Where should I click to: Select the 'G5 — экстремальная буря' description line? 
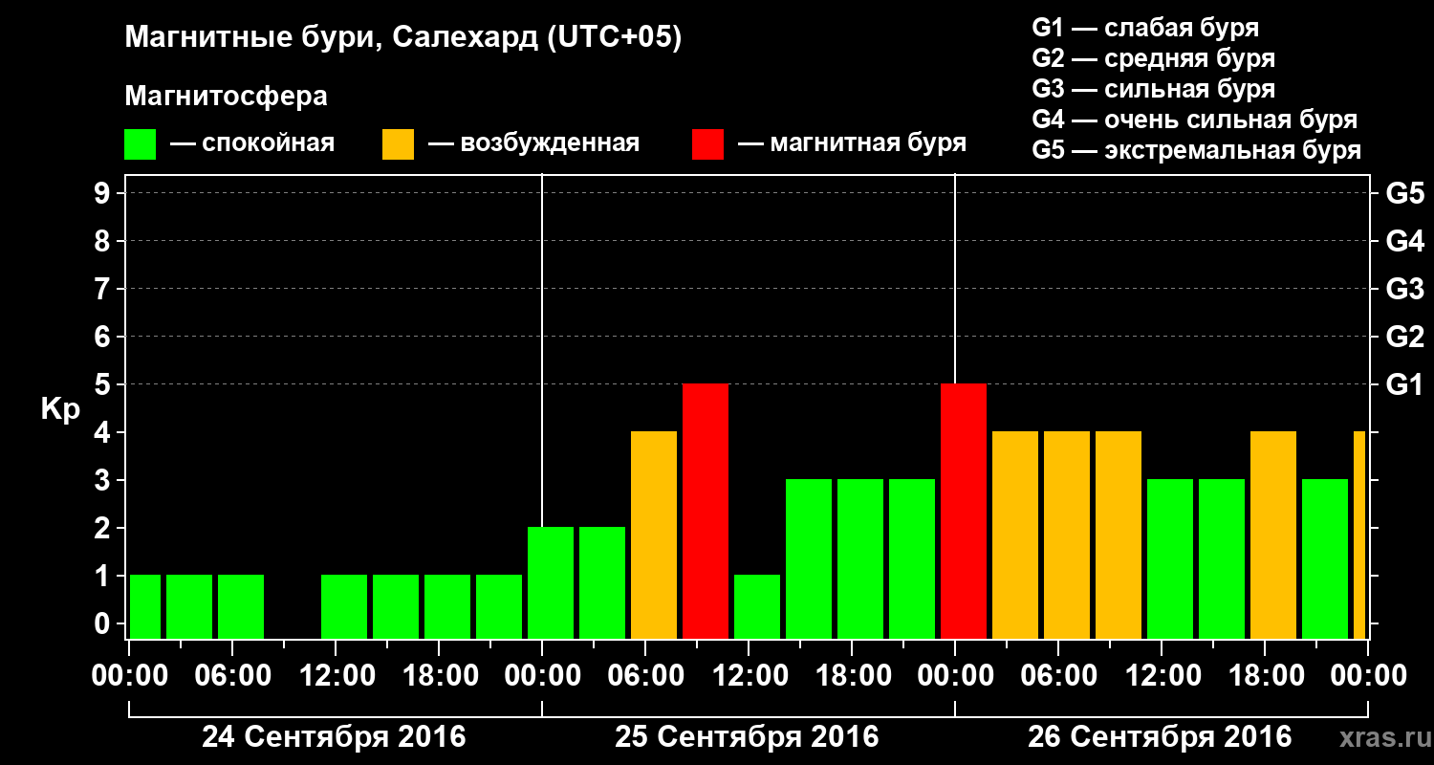1196,150
